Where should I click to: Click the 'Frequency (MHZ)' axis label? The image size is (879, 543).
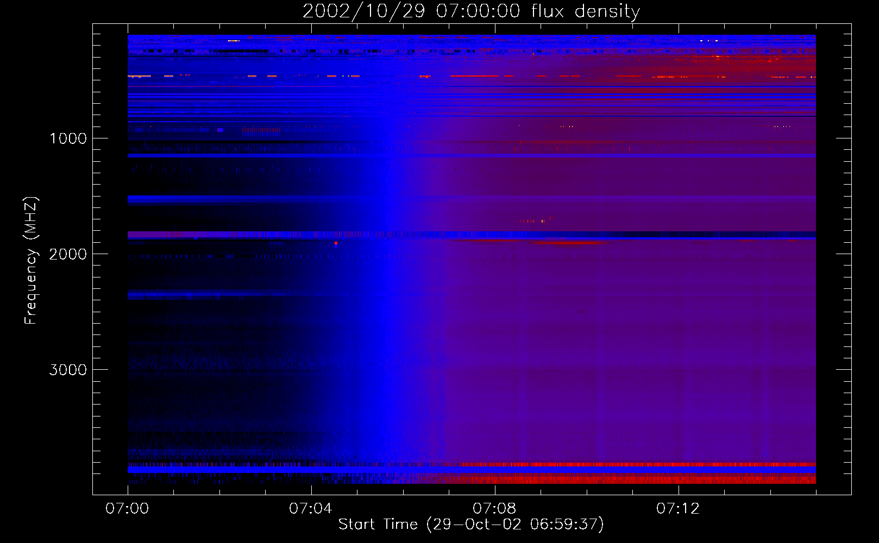click(30, 261)
